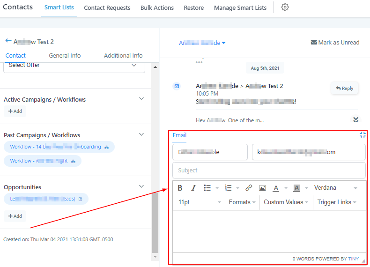Screen dimensions: 370x267
Task: Insert a numbered list
Action: click(x=229, y=188)
